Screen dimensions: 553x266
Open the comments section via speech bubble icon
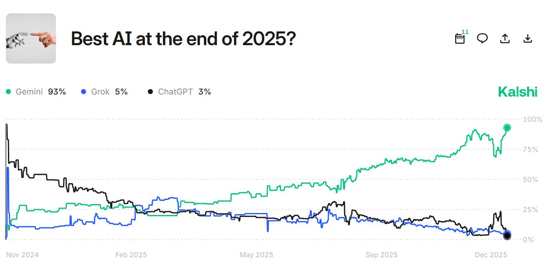[x=482, y=38]
